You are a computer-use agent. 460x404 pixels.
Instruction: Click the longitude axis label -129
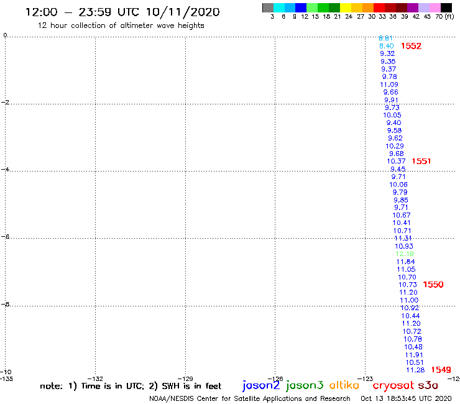(185, 379)
